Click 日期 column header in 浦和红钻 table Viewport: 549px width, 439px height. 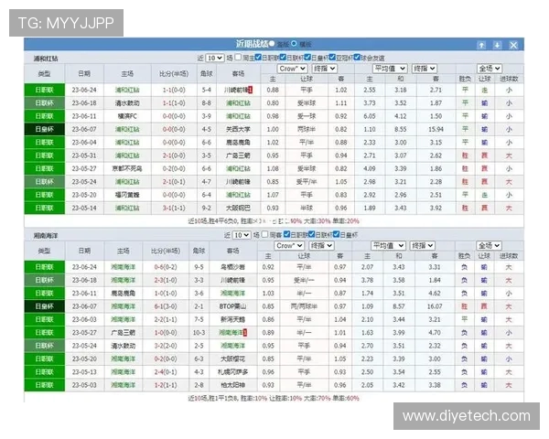click(84, 73)
